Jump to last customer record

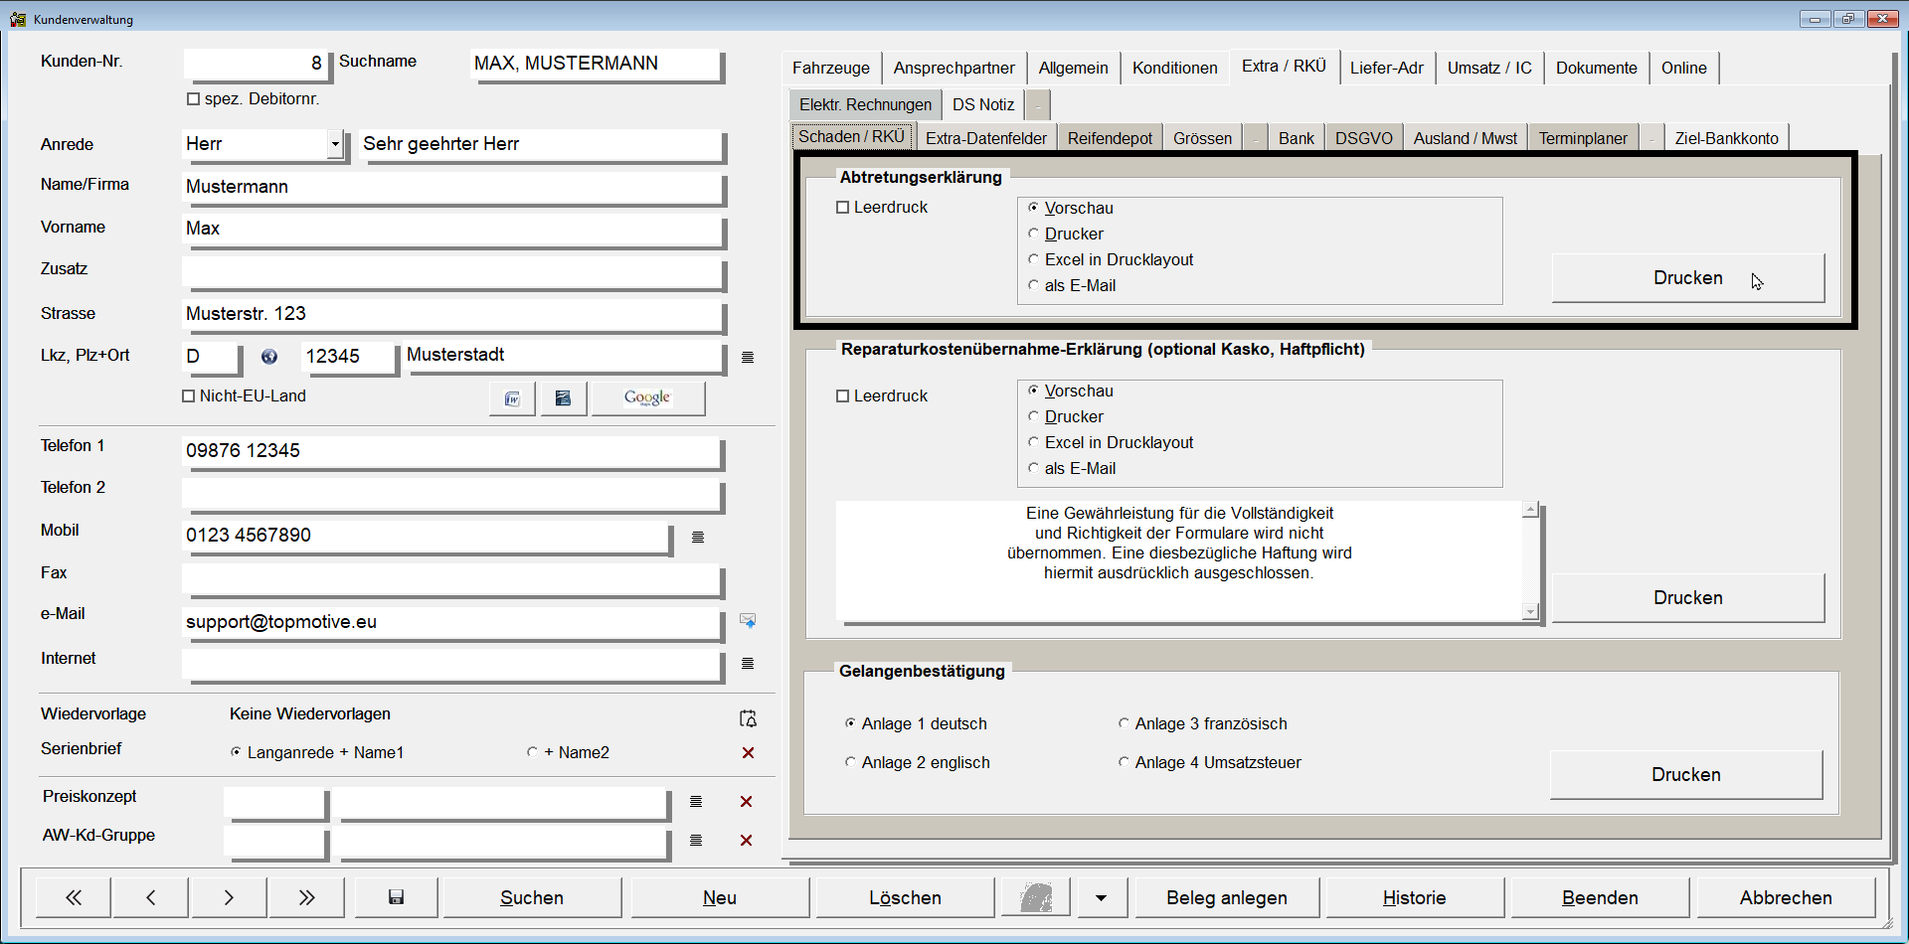point(307,897)
